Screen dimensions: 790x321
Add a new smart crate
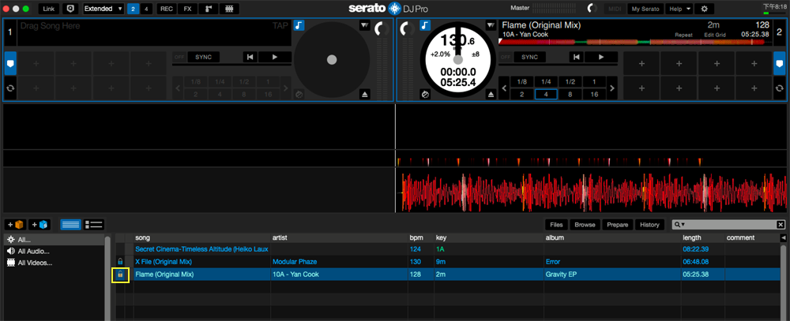pyautogui.click(x=39, y=225)
